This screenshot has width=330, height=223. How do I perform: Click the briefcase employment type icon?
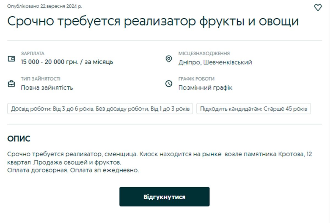pos(11,84)
